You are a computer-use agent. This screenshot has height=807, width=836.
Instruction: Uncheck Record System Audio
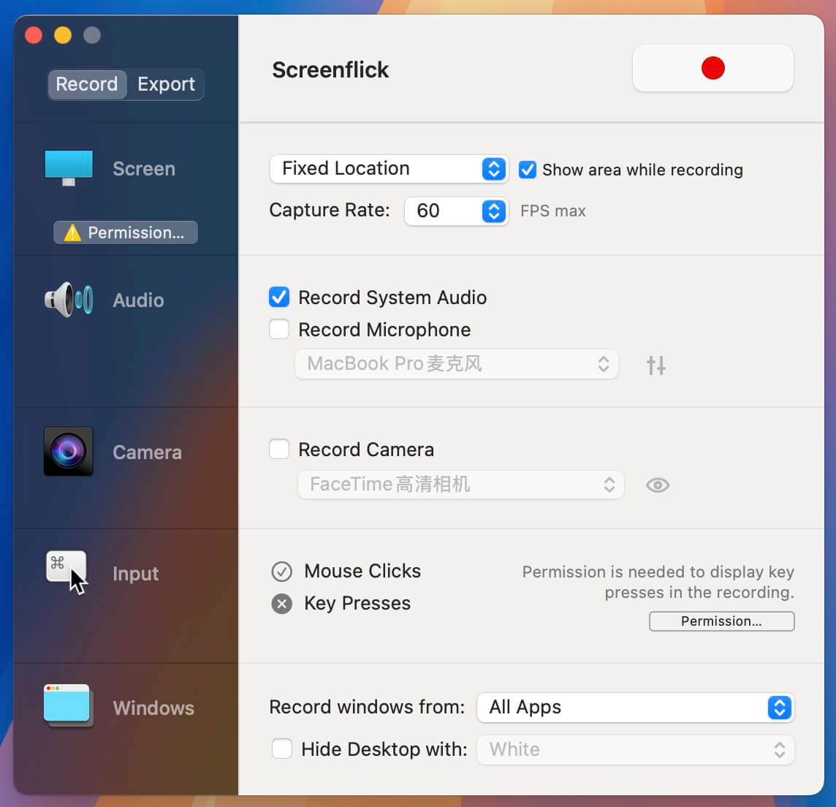[279, 298]
